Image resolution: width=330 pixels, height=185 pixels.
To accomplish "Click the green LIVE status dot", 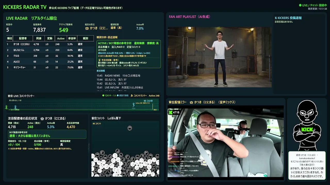I will (300, 5).
